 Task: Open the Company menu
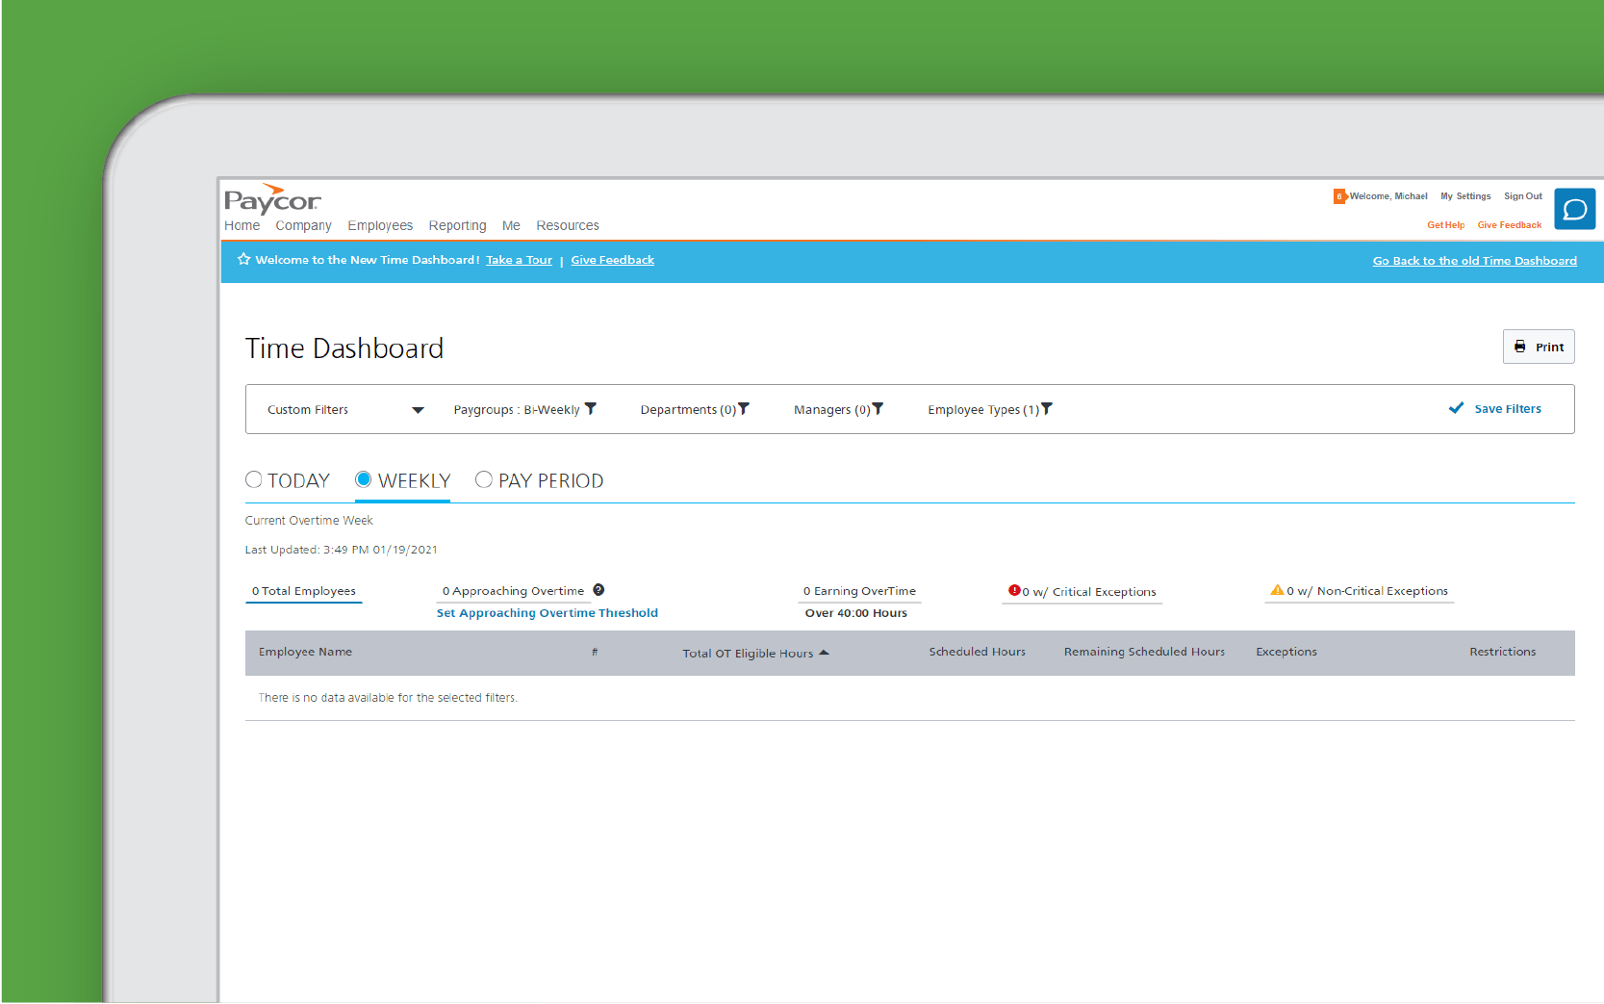click(303, 225)
